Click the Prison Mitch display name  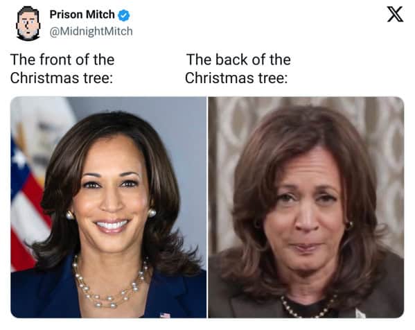82,15
